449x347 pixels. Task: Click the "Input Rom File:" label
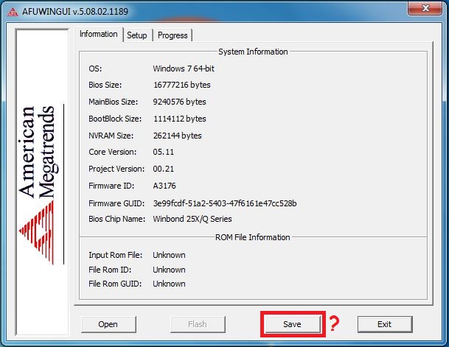point(116,255)
